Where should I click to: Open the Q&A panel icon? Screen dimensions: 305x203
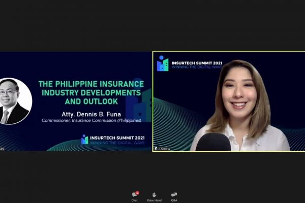174,194
